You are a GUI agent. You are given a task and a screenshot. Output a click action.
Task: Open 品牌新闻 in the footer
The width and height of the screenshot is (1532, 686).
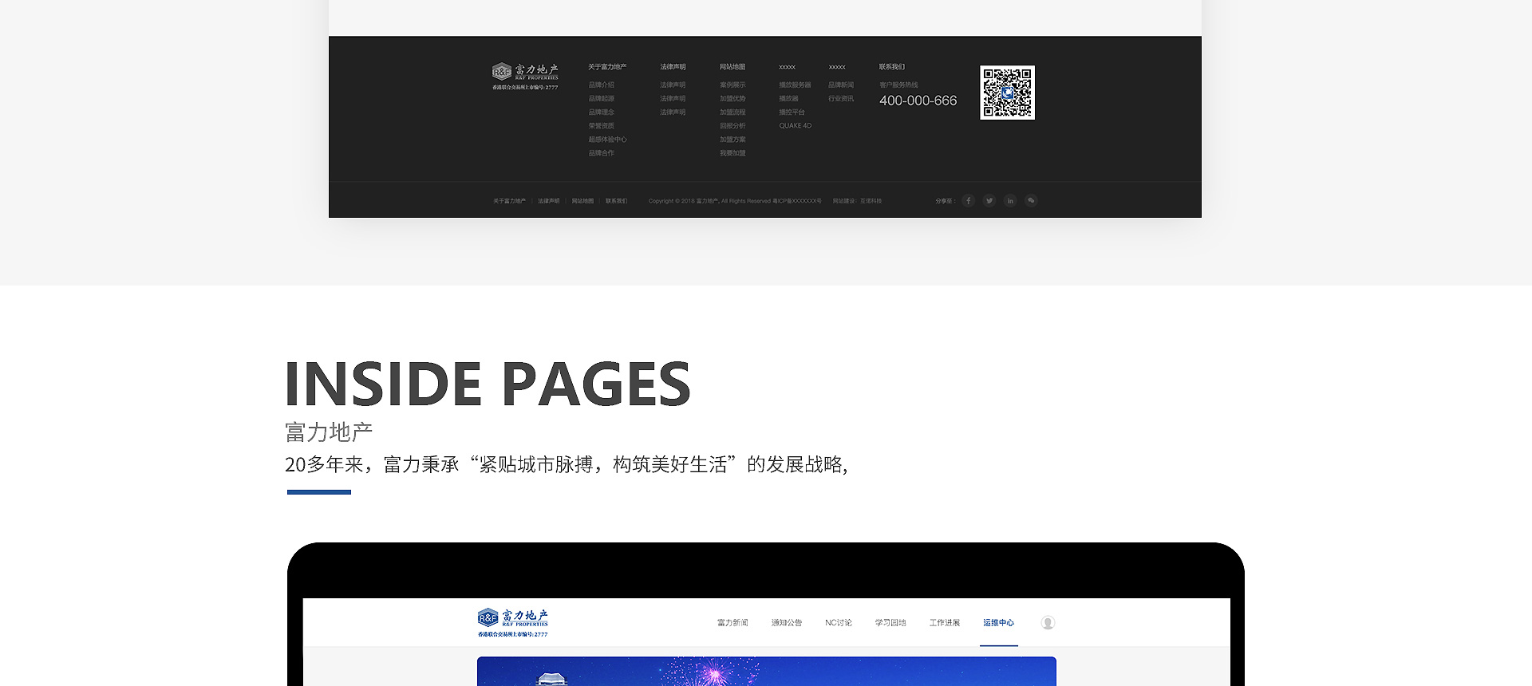tap(841, 85)
